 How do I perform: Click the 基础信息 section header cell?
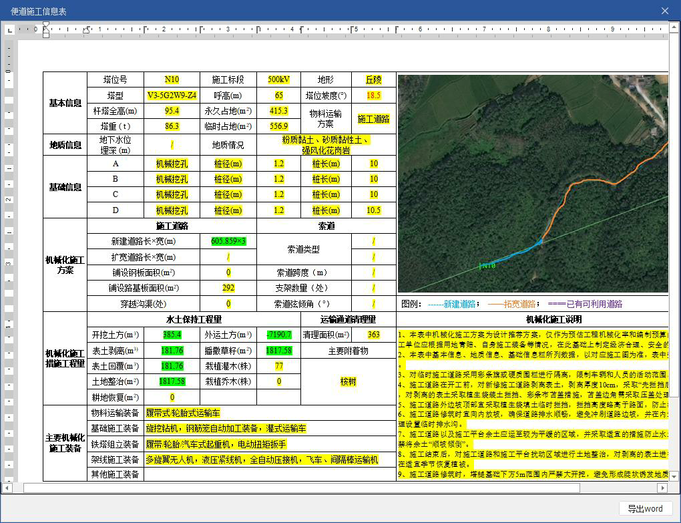pyautogui.click(x=65, y=187)
